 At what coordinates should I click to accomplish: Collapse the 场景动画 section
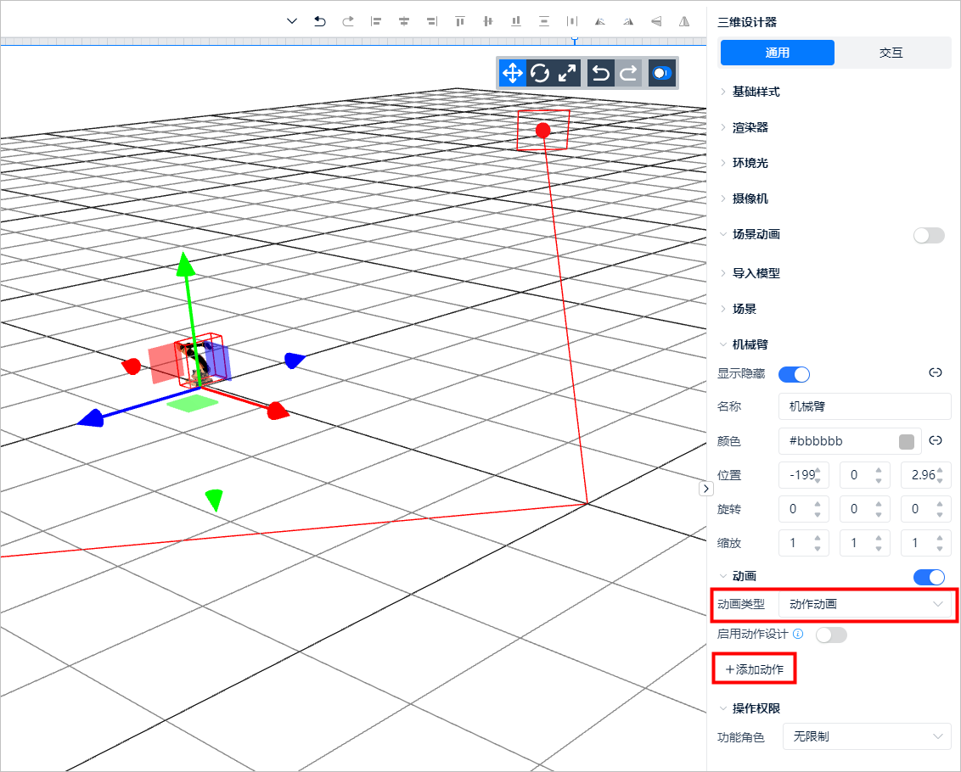pos(756,234)
